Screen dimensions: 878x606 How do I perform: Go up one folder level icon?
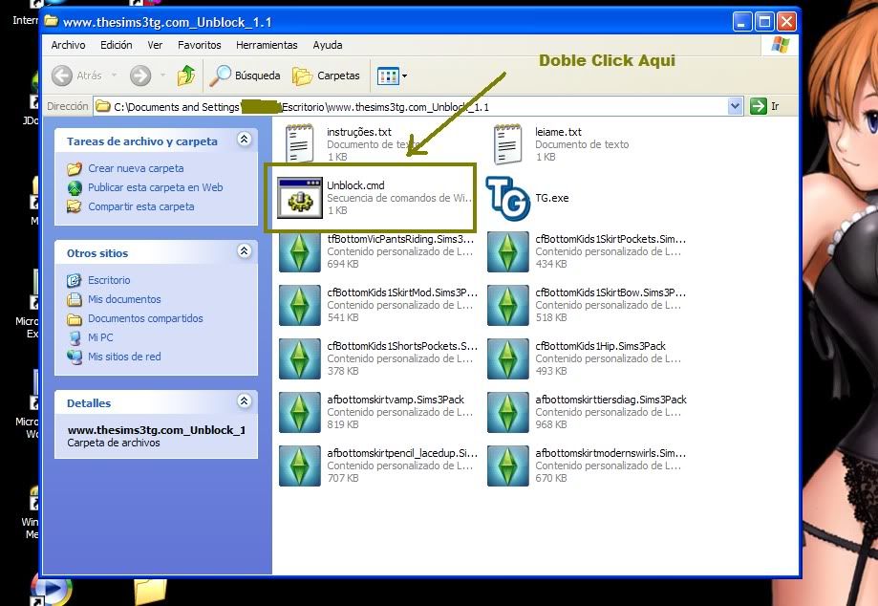[x=186, y=76]
